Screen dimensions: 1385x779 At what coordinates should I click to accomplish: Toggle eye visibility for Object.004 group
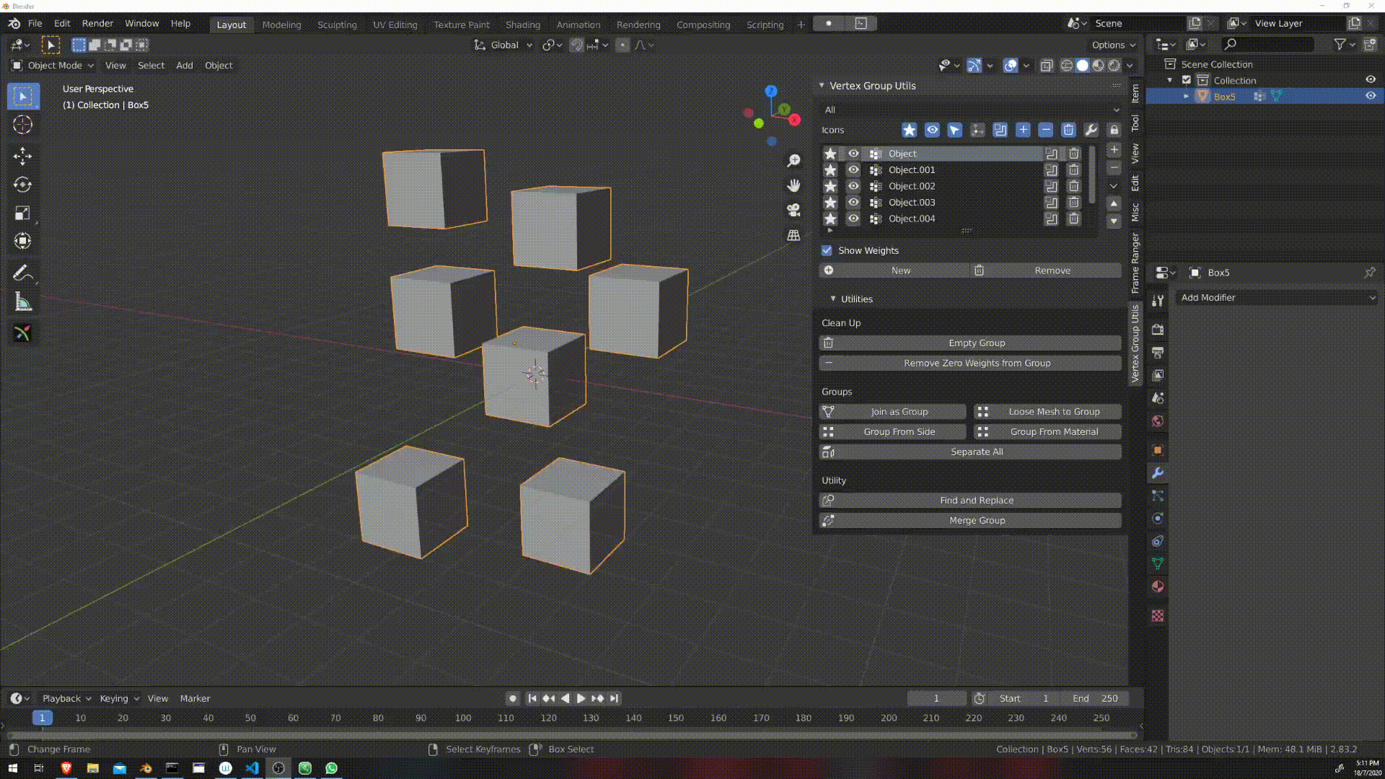(853, 219)
